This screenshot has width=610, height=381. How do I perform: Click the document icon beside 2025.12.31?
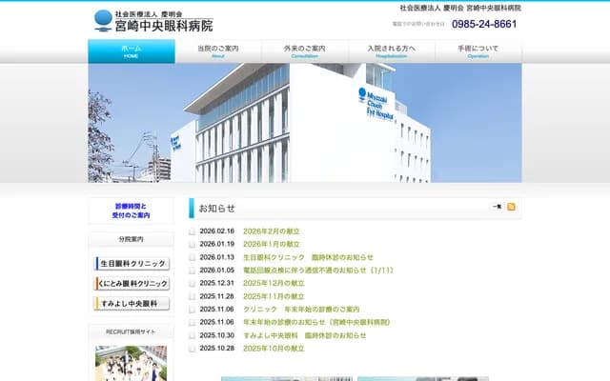(x=192, y=284)
